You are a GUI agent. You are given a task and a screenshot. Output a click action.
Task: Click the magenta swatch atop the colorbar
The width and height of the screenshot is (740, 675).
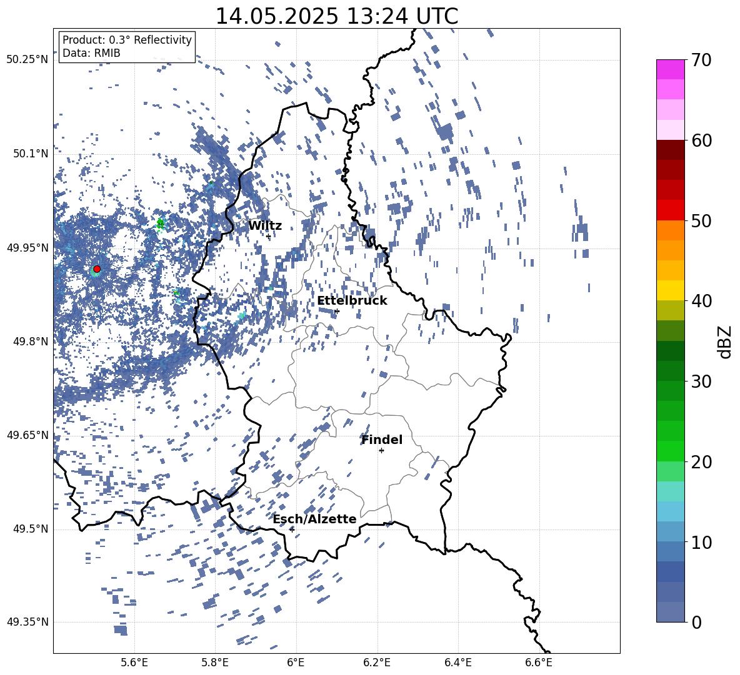click(671, 69)
